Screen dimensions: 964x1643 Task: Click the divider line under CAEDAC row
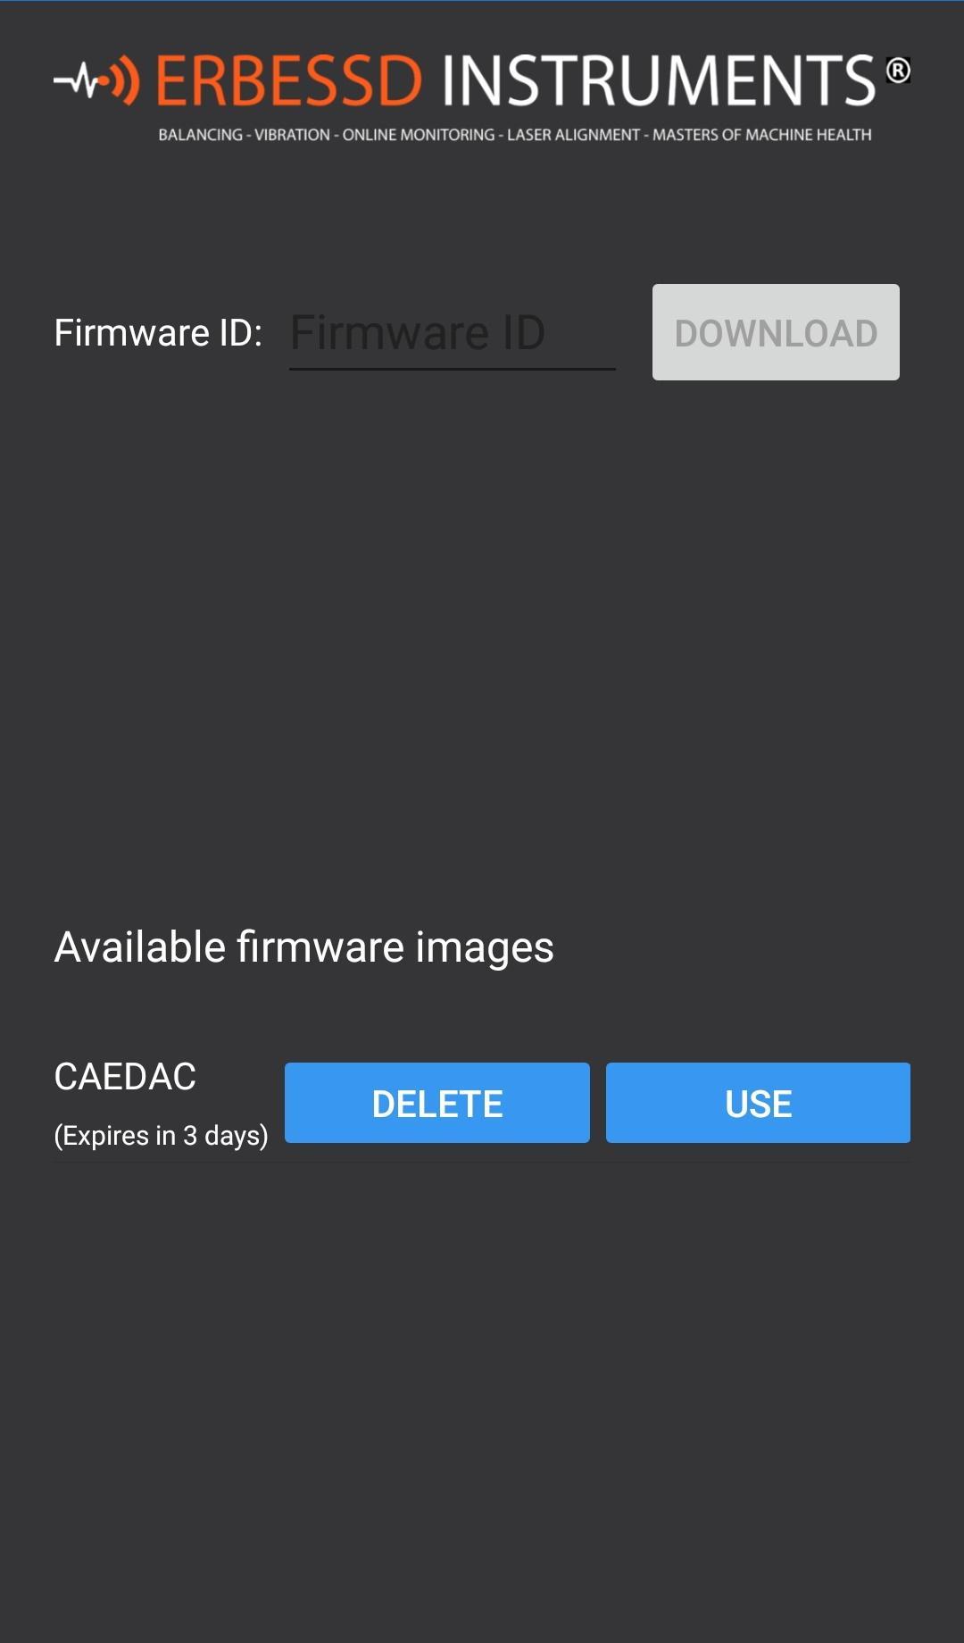click(x=482, y=1163)
